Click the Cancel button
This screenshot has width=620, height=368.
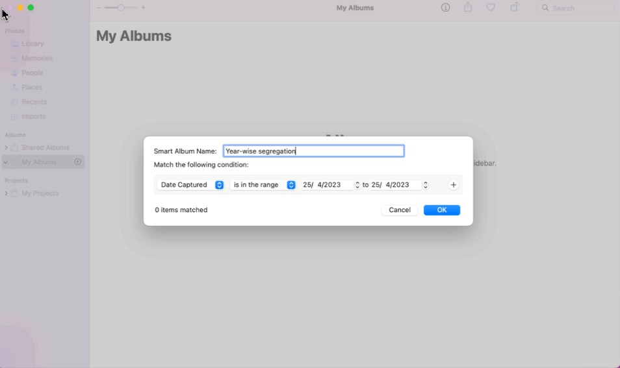[400, 210]
